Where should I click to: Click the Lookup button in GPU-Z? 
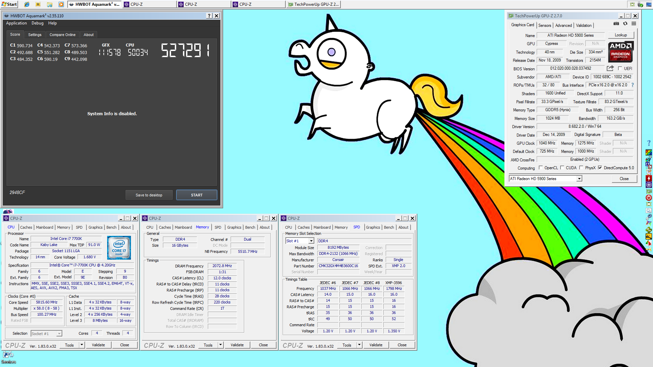(x=621, y=35)
